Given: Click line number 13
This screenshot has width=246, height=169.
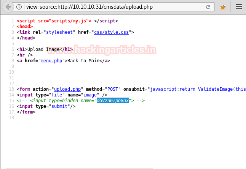Looking at the screenshot, I should (x=11, y=89).
